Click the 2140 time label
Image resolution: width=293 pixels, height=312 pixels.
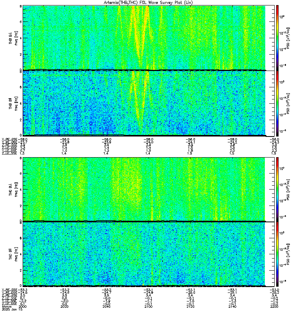[x=232, y=307]
